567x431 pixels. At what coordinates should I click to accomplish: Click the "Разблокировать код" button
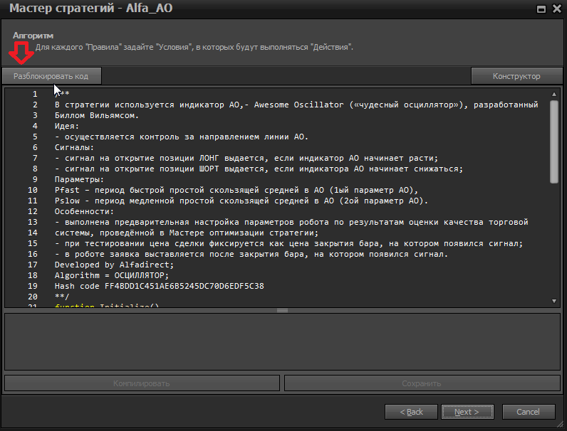click(51, 76)
